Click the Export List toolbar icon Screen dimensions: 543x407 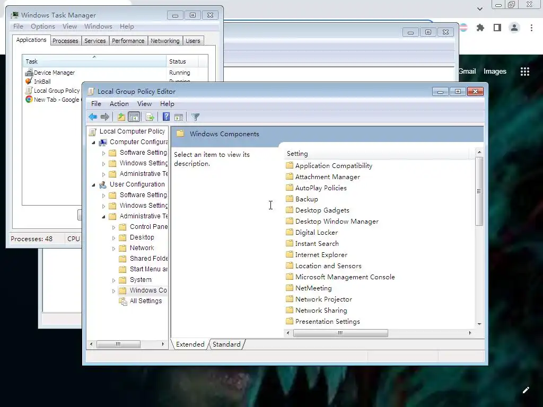pyautogui.click(x=150, y=117)
